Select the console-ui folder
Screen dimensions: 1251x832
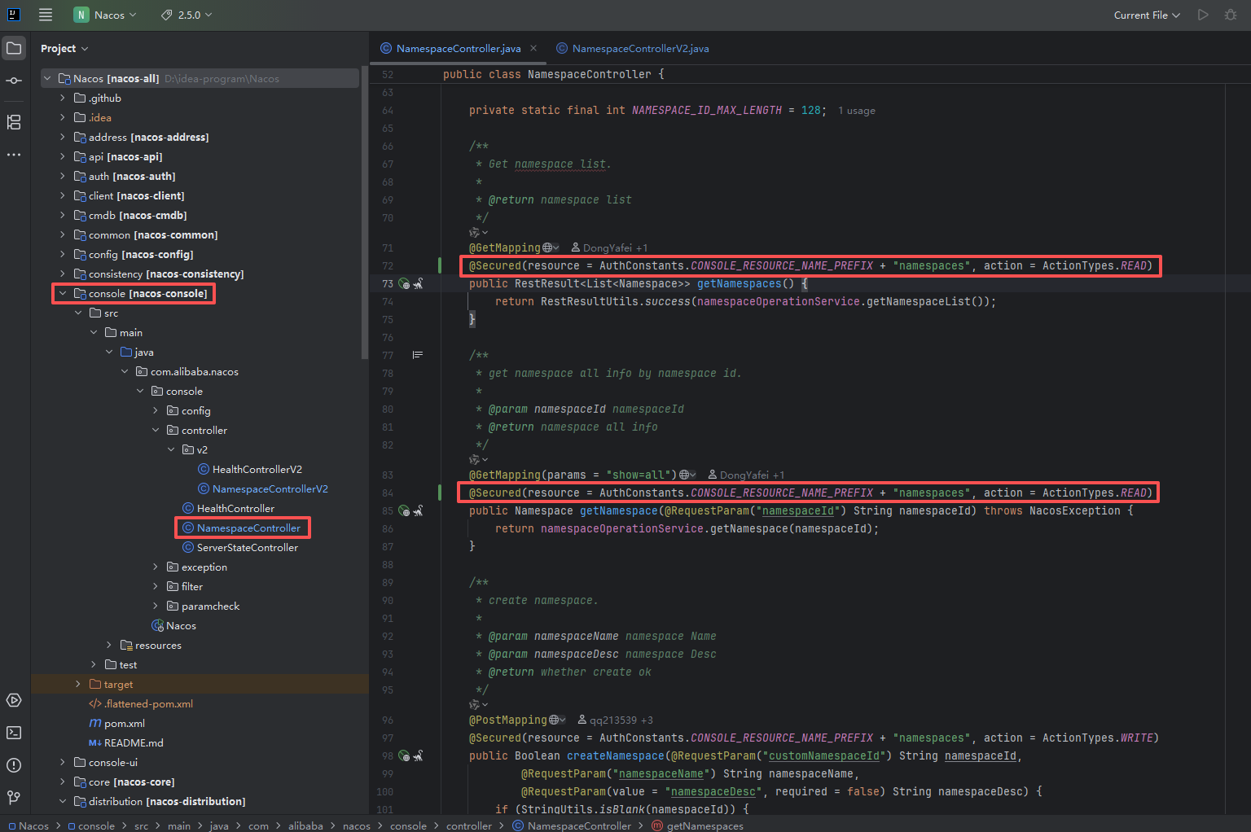(x=106, y=763)
